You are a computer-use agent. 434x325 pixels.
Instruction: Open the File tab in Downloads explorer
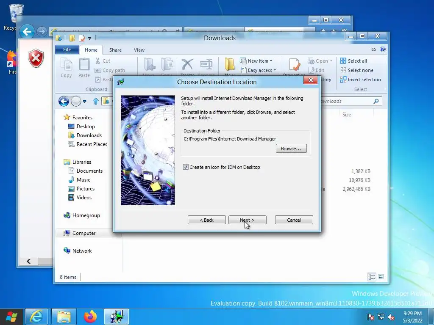point(67,50)
